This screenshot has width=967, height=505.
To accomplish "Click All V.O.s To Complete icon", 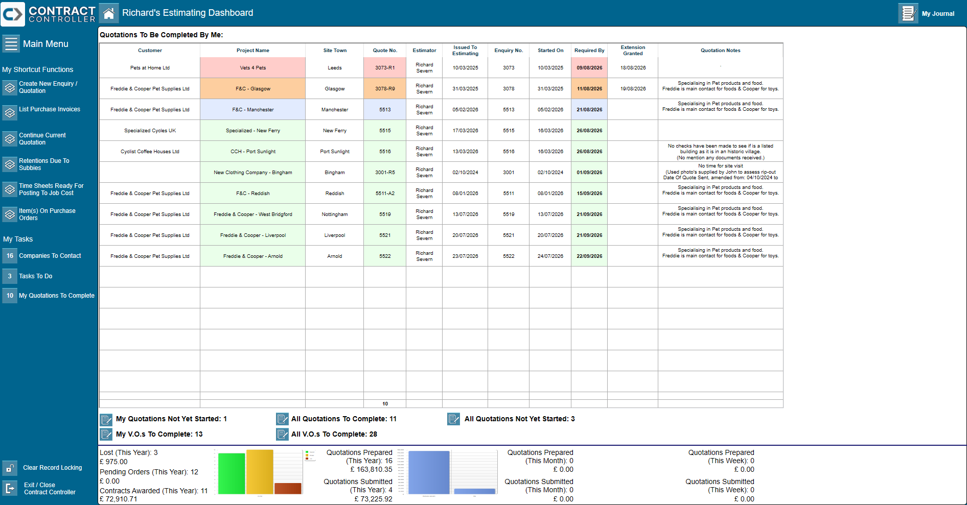I will tap(282, 434).
